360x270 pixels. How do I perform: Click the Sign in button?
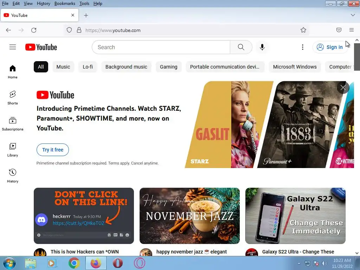pos(330,47)
